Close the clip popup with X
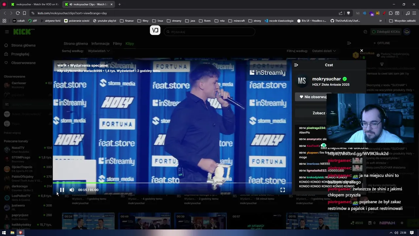Image resolution: width=419 pixels, height=236 pixels. pos(362,50)
